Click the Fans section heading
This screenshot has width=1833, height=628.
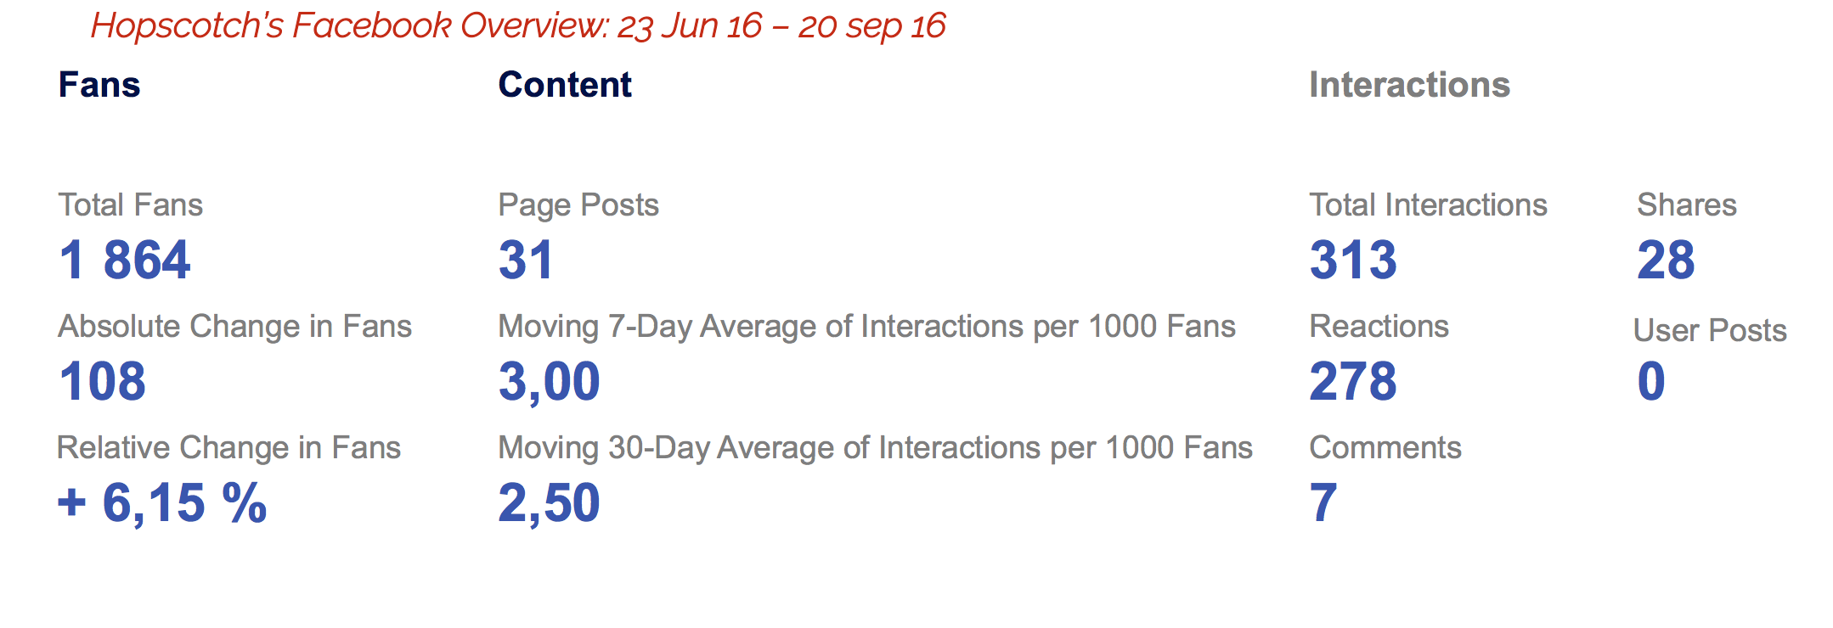tap(99, 85)
